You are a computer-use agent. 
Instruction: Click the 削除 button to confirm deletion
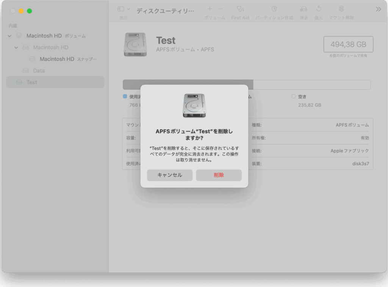pos(219,175)
